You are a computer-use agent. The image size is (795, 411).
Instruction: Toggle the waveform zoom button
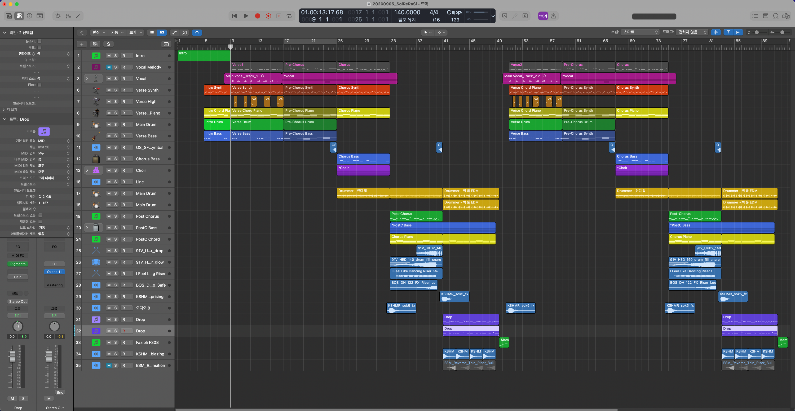click(716, 32)
